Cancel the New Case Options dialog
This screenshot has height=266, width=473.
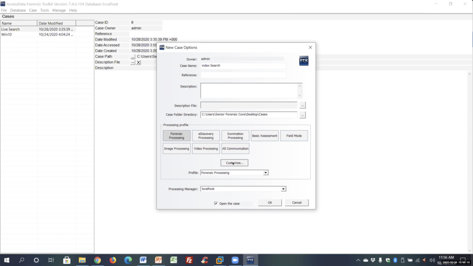(297, 203)
